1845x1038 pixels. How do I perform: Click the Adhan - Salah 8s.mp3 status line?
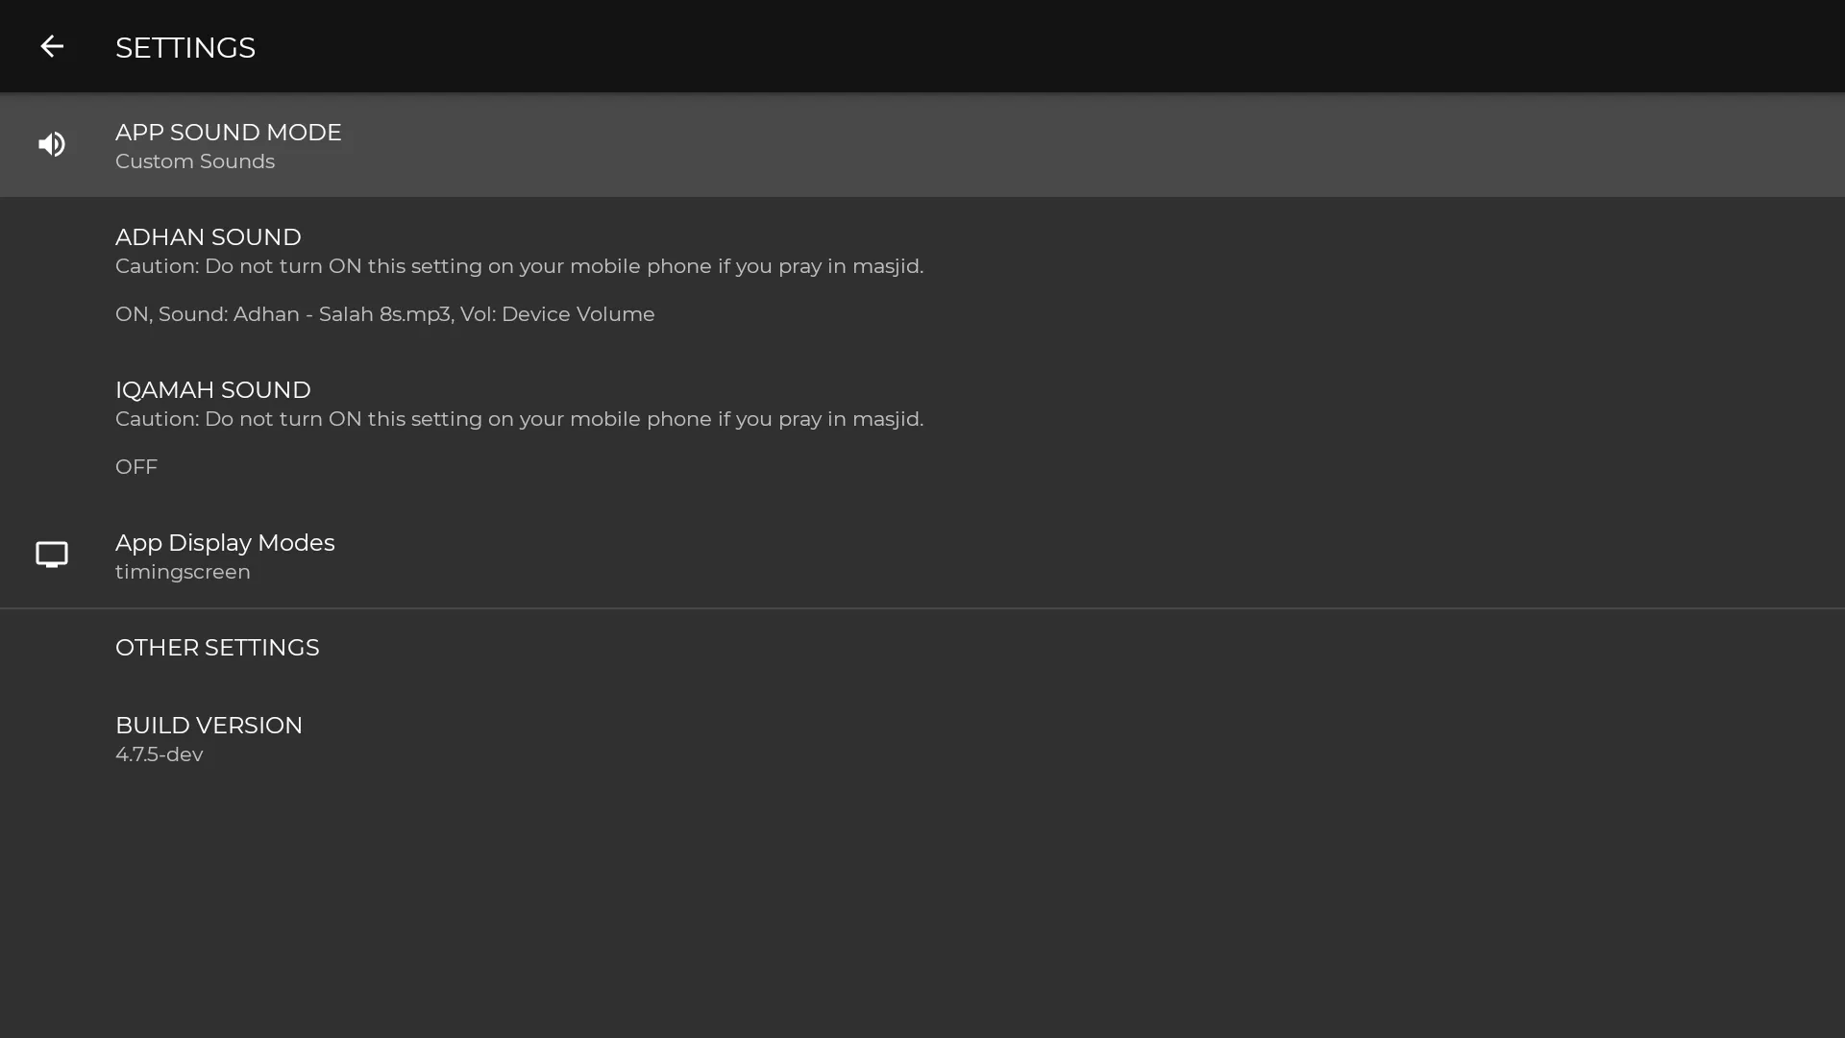click(384, 314)
